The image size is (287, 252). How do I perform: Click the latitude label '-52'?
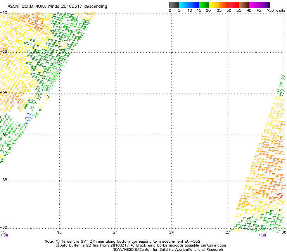point(3,52)
